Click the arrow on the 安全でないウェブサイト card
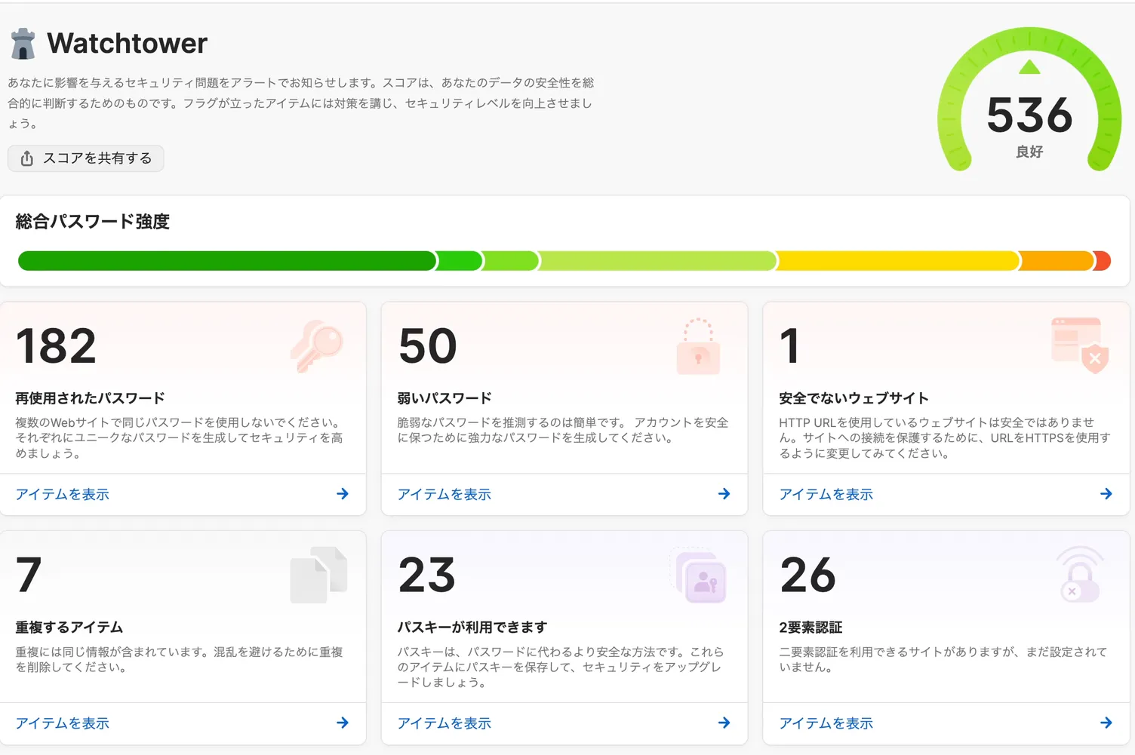 [x=1106, y=494]
